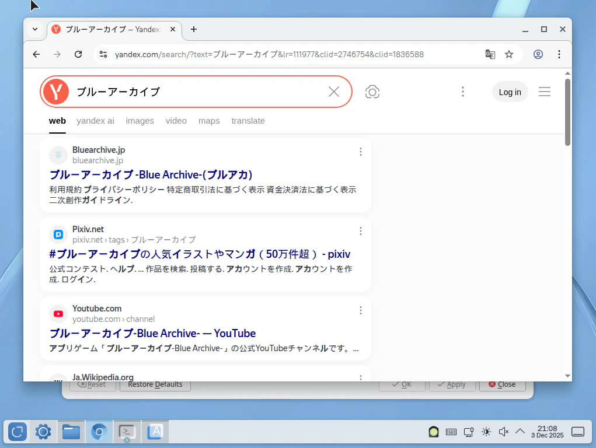The height and width of the screenshot is (448, 596).
Task: Switch to the yandex ai tab
Action: tap(95, 121)
